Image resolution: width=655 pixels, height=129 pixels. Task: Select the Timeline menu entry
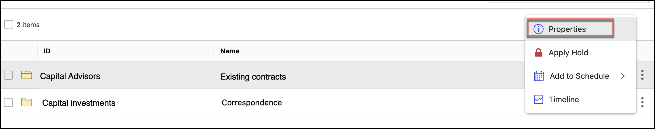[x=564, y=99]
